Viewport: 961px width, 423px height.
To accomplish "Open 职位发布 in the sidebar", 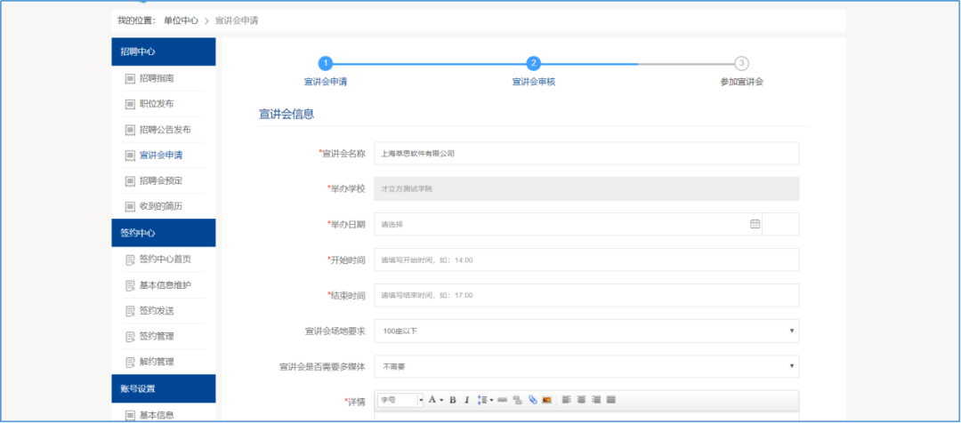I will [x=157, y=104].
